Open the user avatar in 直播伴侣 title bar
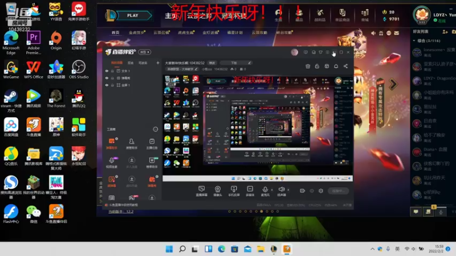The height and width of the screenshot is (256, 456). (294, 52)
